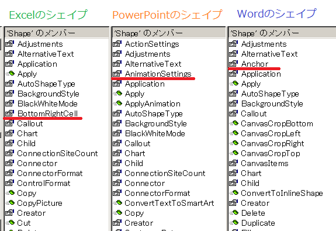Click the PowerPoint 'Shape' のメンバー list header
Viewport: 336px width, 231px height.
click(x=169, y=33)
